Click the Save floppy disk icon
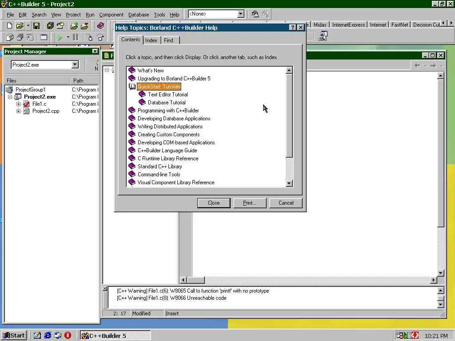Viewport: 455px width, 341px height. click(36, 25)
